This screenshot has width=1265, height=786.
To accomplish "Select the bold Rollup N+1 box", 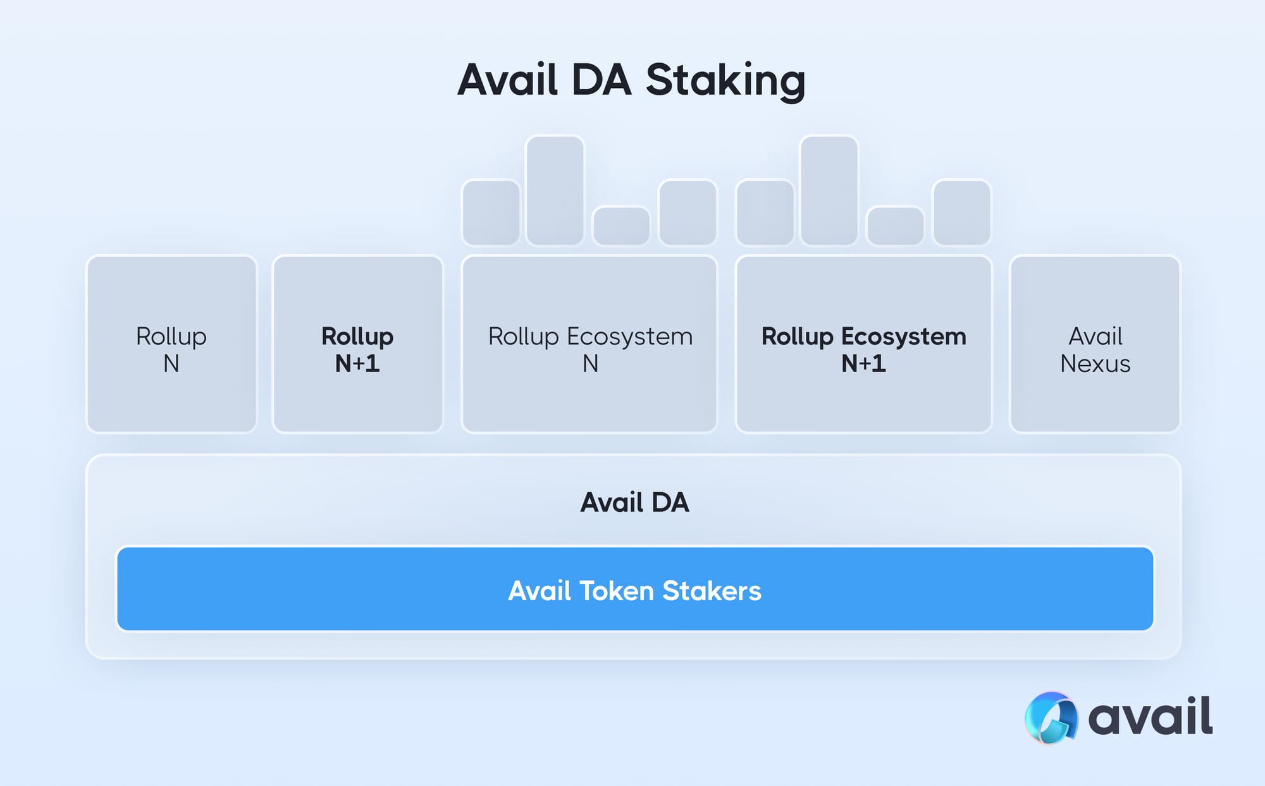I will (x=357, y=344).
